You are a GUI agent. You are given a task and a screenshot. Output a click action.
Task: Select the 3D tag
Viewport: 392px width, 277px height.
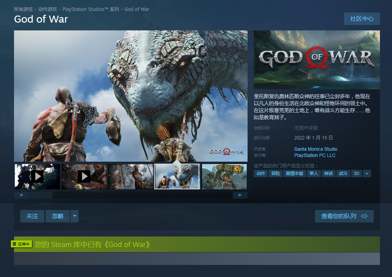pos(357,173)
